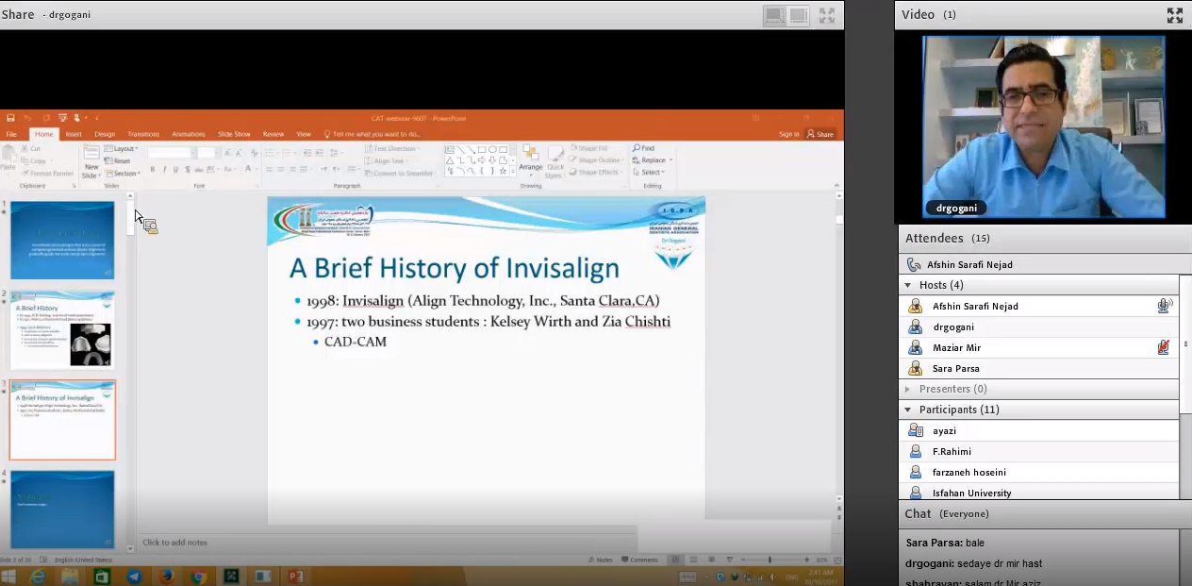Open the Layout dropdown
Viewport: 1192px width, 586px height.
pos(122,149)
